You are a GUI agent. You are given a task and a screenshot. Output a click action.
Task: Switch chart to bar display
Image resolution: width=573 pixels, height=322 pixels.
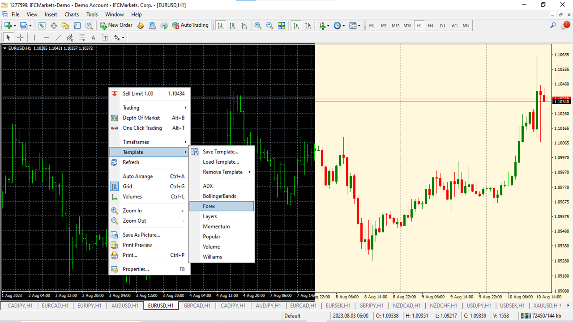pos(220,25)
